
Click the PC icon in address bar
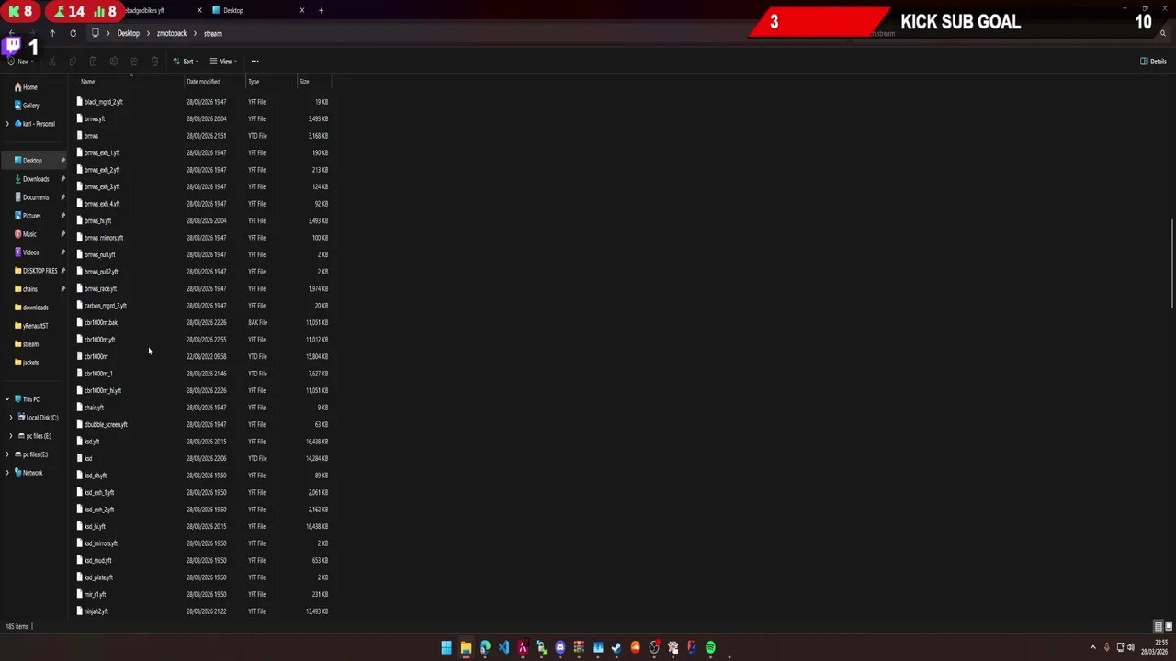[x=95, y=33]
